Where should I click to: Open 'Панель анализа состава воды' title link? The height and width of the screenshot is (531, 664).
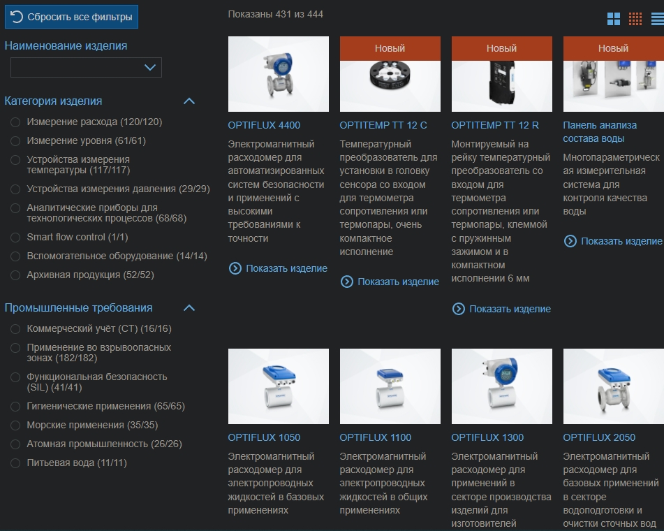[600, 132]
